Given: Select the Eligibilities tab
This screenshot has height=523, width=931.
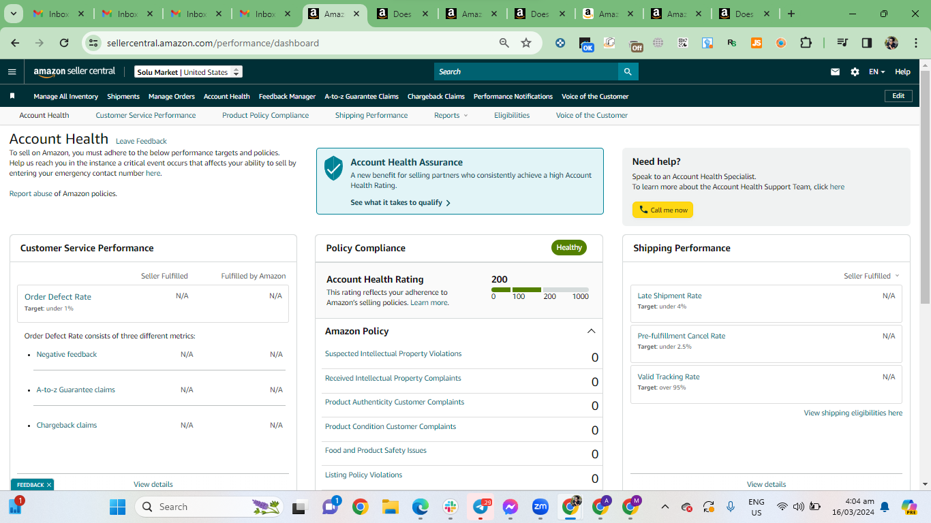Looking at the screenshot, I should 512,115.
